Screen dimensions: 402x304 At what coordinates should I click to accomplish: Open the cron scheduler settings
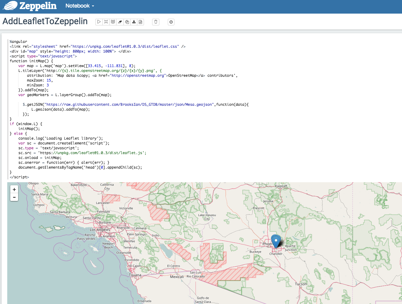coord(171,22)
